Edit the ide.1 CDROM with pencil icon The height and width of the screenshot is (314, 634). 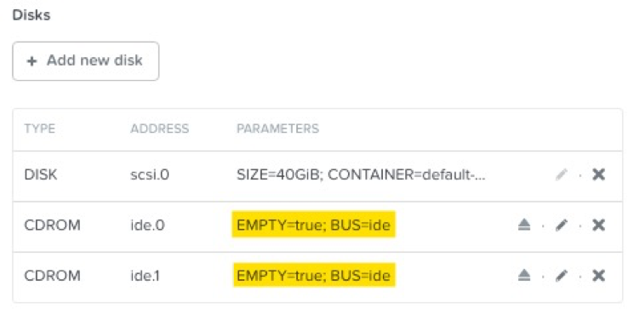[x=561, y=276]
